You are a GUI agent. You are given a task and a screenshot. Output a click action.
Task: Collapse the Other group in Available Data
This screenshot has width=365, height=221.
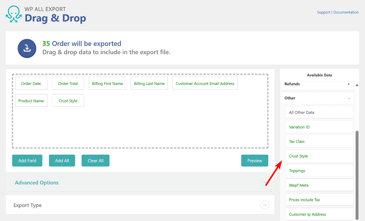(348, 98)
